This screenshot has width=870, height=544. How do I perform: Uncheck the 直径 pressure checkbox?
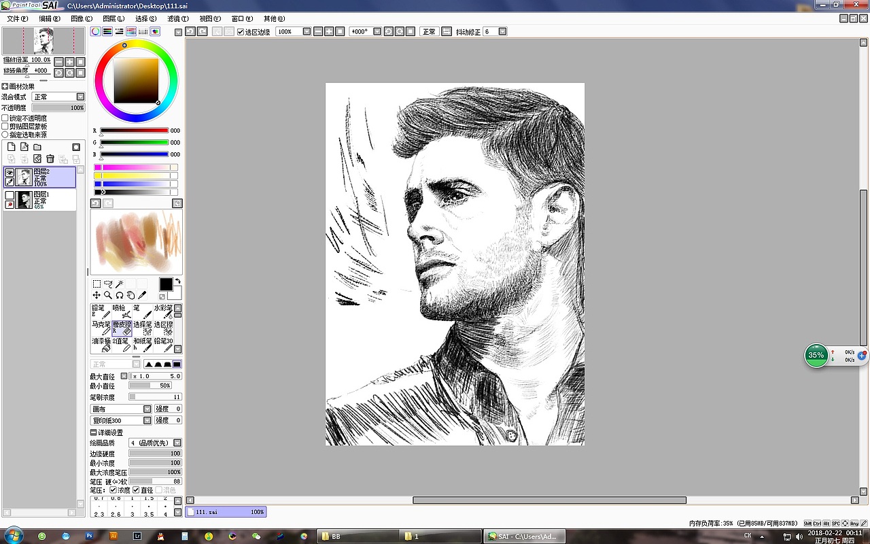point(136,490)
